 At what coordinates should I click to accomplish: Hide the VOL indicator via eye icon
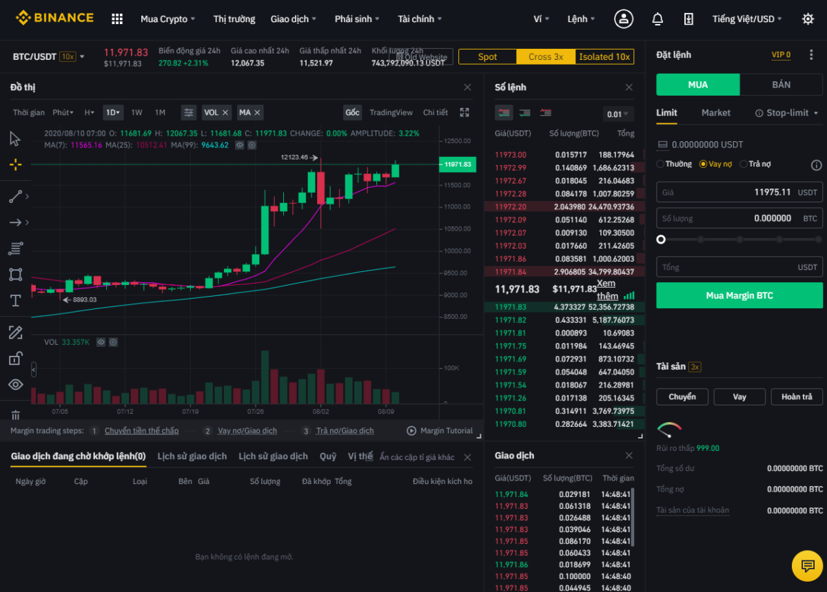101,342
